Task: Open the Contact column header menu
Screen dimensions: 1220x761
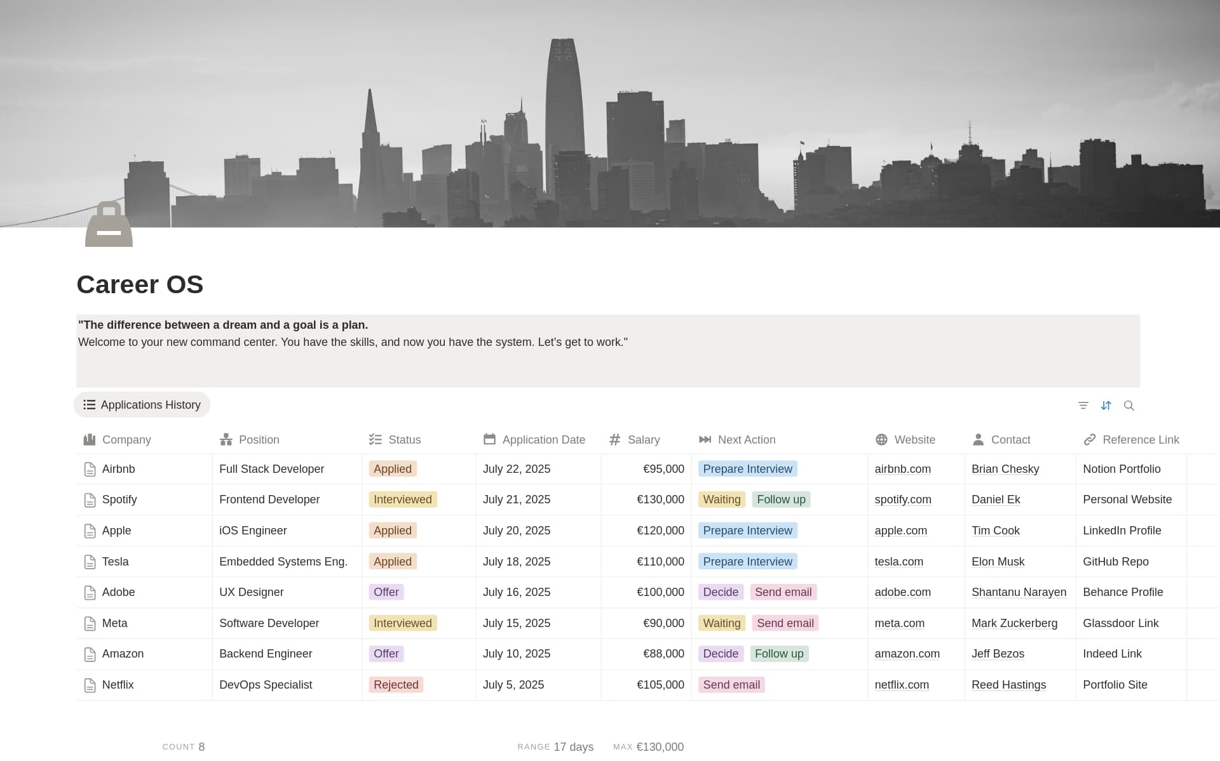Action: 1020,439
